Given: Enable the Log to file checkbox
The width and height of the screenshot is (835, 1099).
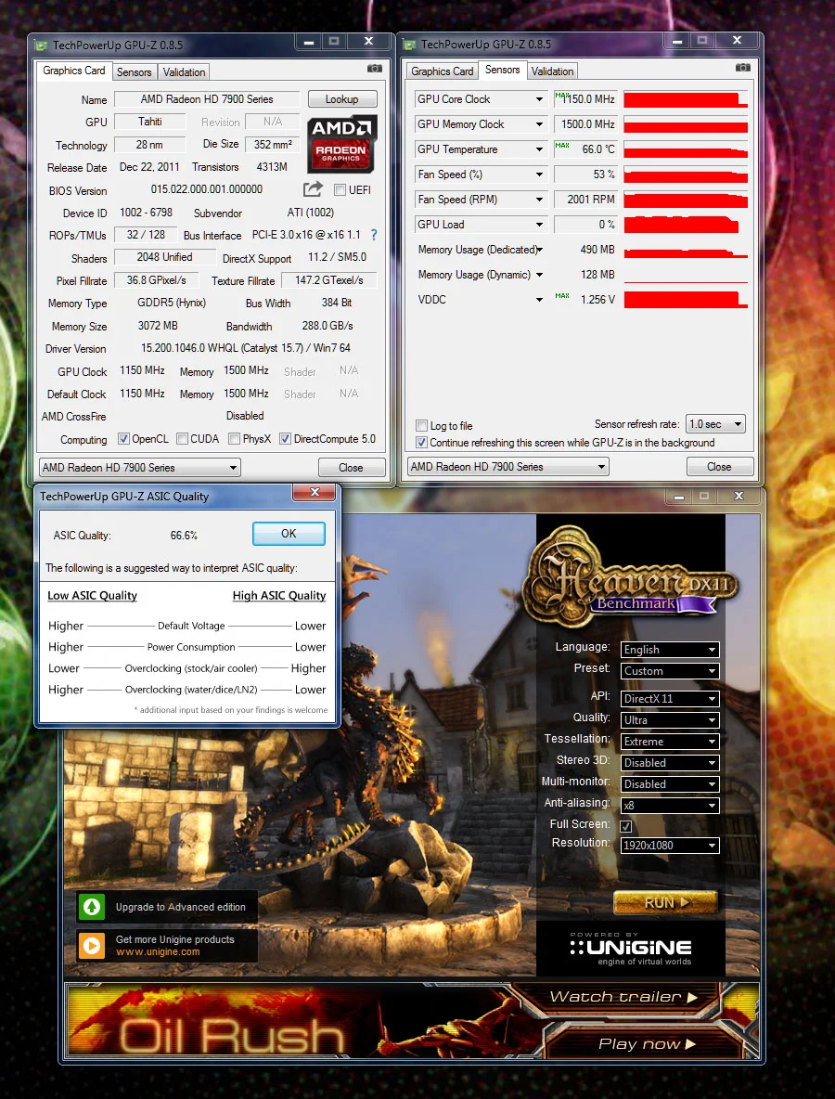Looking at the screenshot, I should [422, 425].
